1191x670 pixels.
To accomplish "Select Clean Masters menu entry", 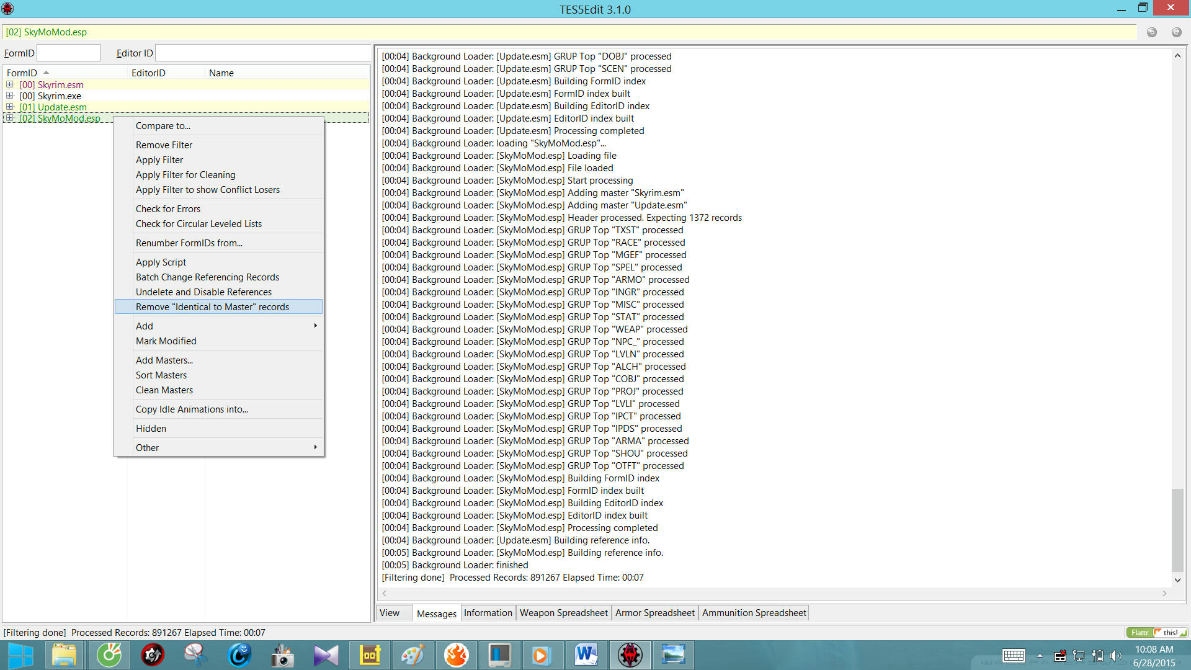I will tap(218, 390).
